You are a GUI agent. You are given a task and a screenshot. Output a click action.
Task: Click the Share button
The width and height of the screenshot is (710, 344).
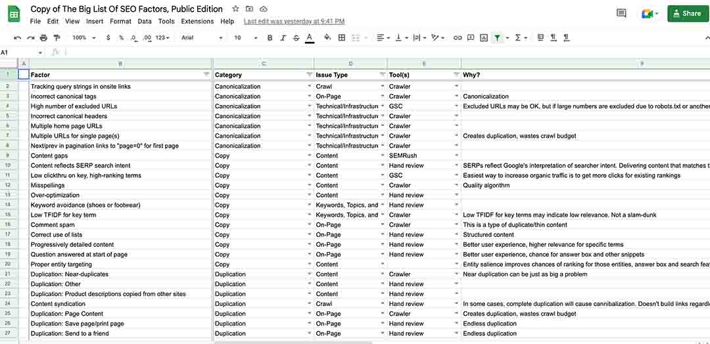(688, 14)
